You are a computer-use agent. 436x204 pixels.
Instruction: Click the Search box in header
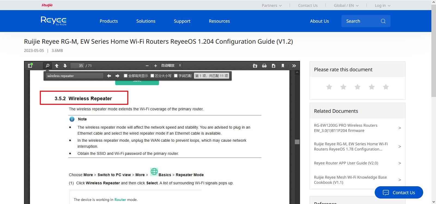[366, 21]
